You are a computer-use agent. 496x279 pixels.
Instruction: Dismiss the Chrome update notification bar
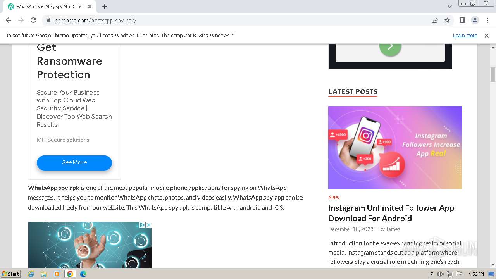[487, 36]
